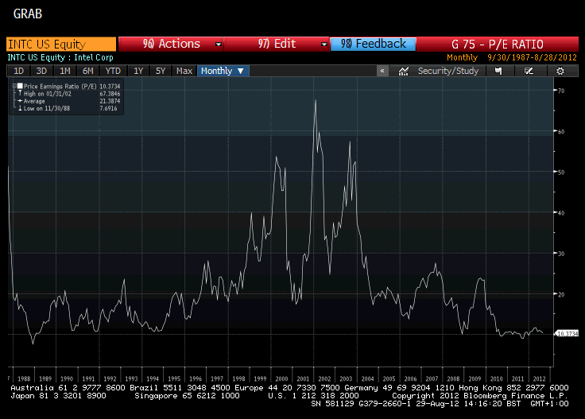This screenshot has height=419, width=585.
Task: Click the Monthly label near date range
Action: (x=462, y=57)
